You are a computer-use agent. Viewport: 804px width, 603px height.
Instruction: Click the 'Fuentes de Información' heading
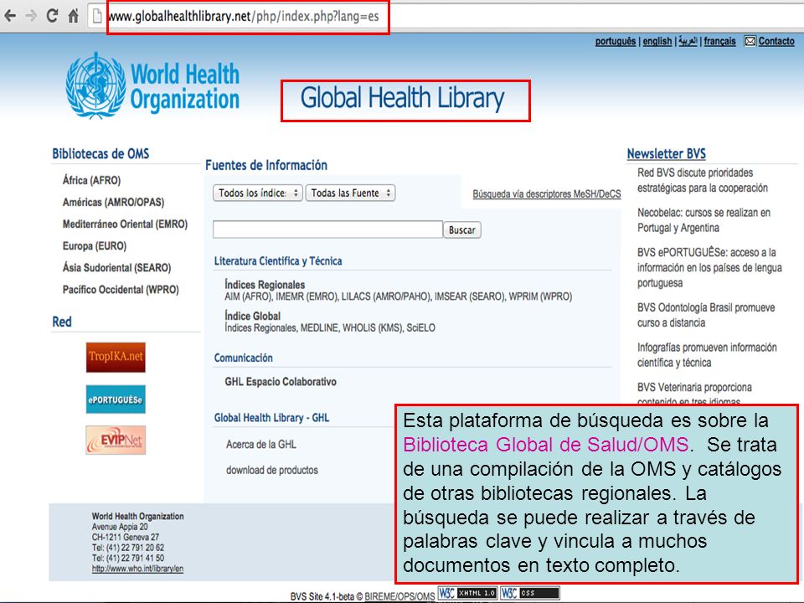(x=266, y=165)
